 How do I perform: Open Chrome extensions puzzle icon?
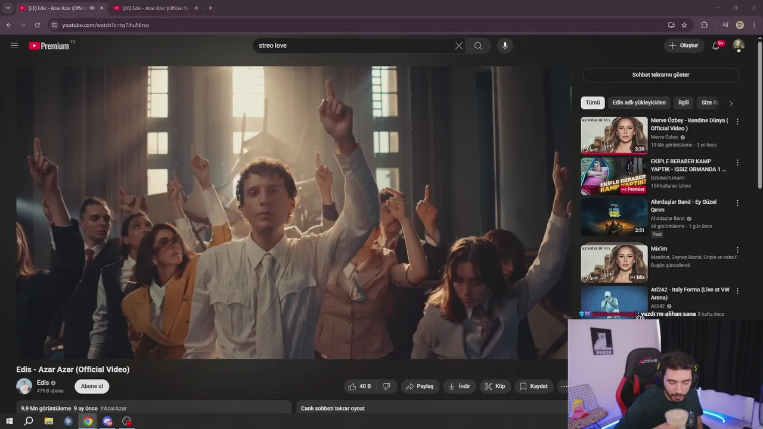(704, 25)
